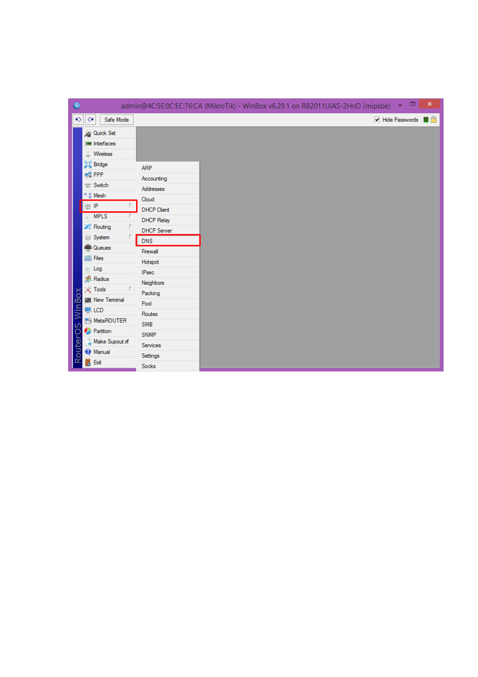Click the System gear icon
478x677 pixels.
88,238
